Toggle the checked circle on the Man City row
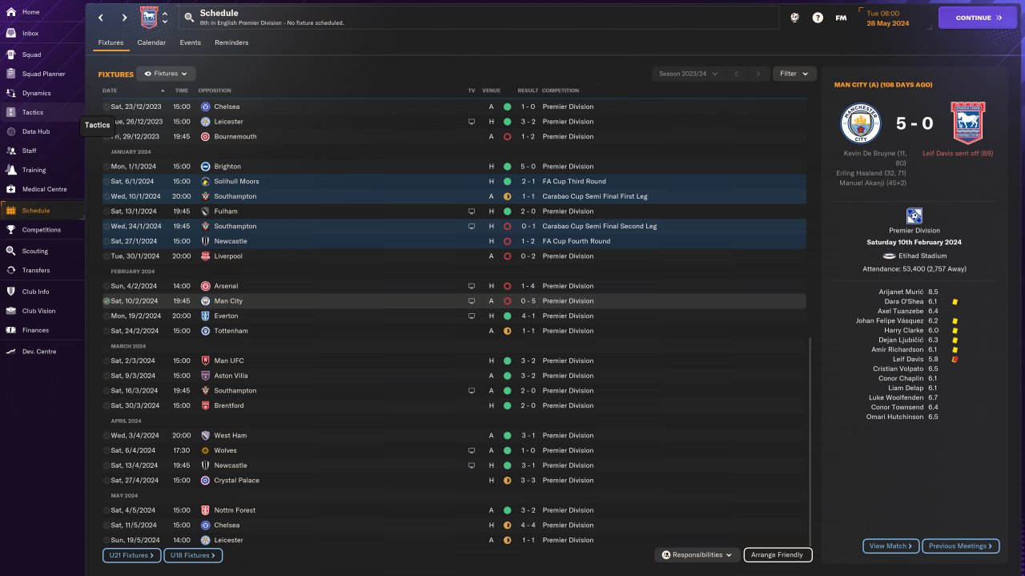1025x576 pixels. point(107,301)
